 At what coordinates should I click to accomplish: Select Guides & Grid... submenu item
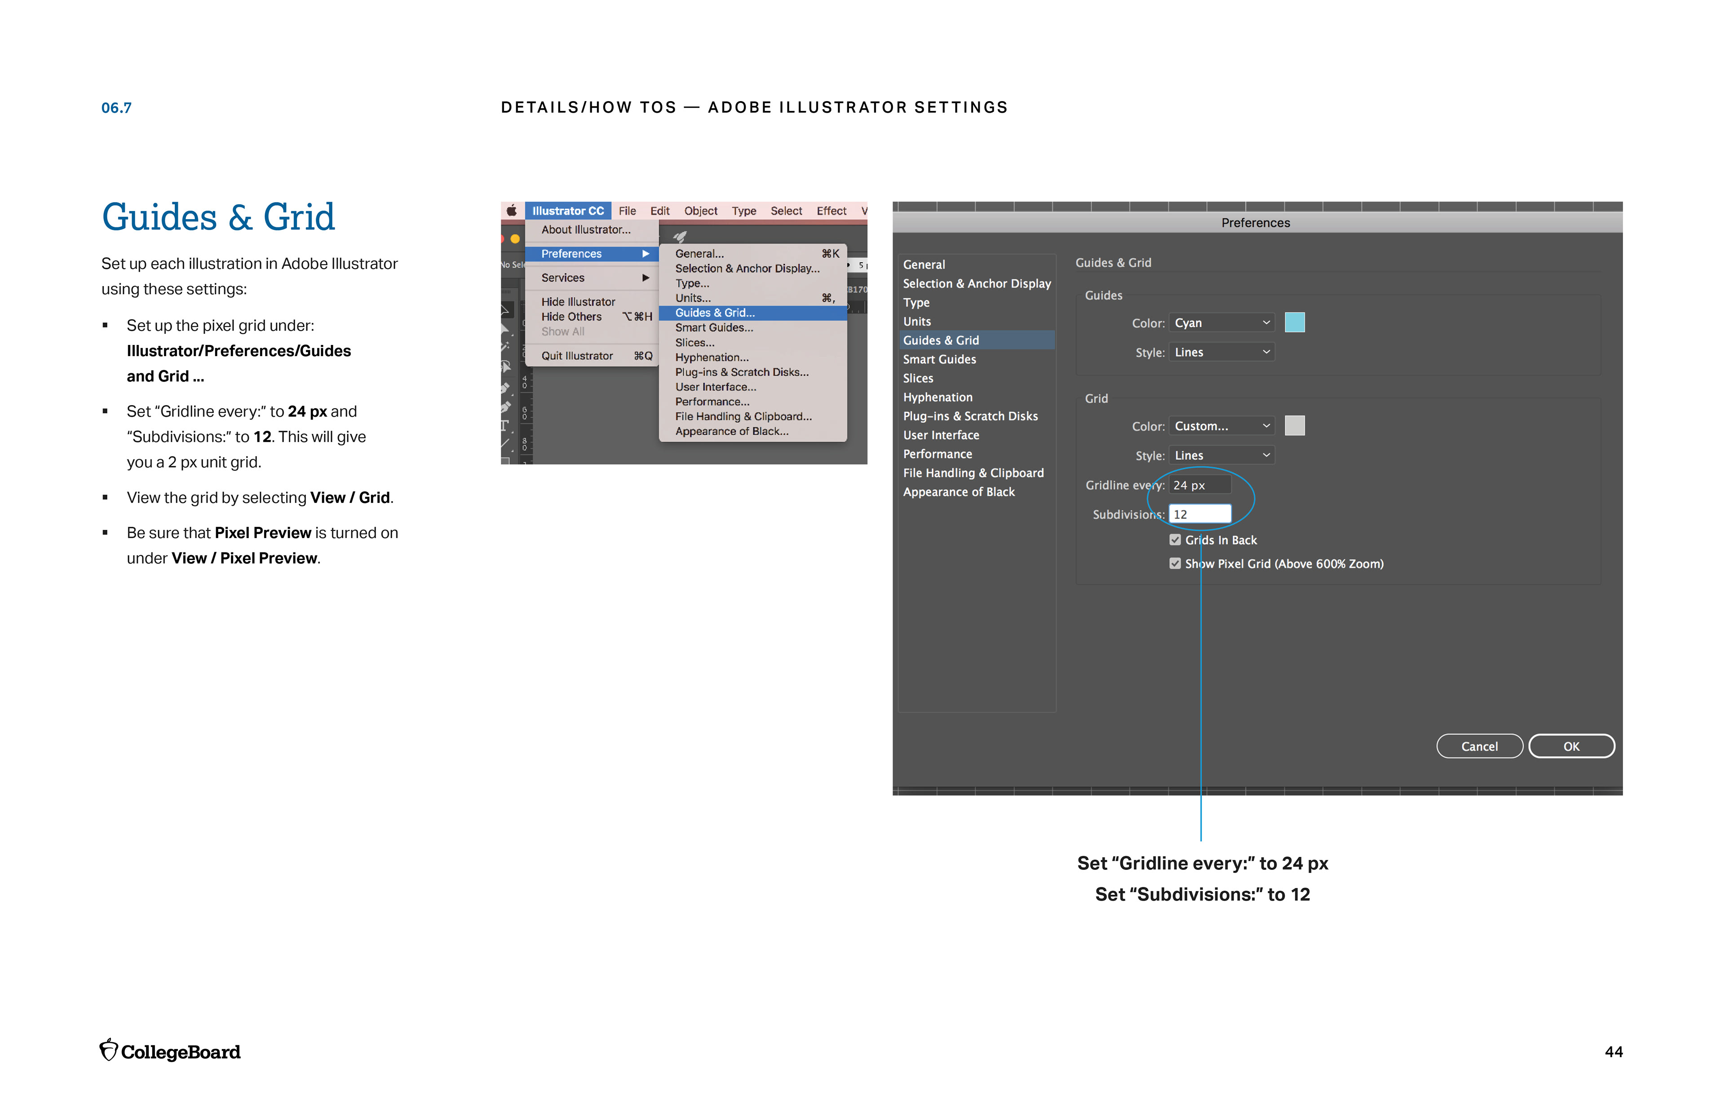[x=752, y=313]
